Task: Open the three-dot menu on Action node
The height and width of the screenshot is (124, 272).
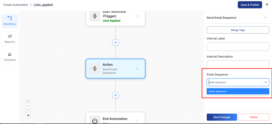Action: pyautogui.click(x=137, y=69)
